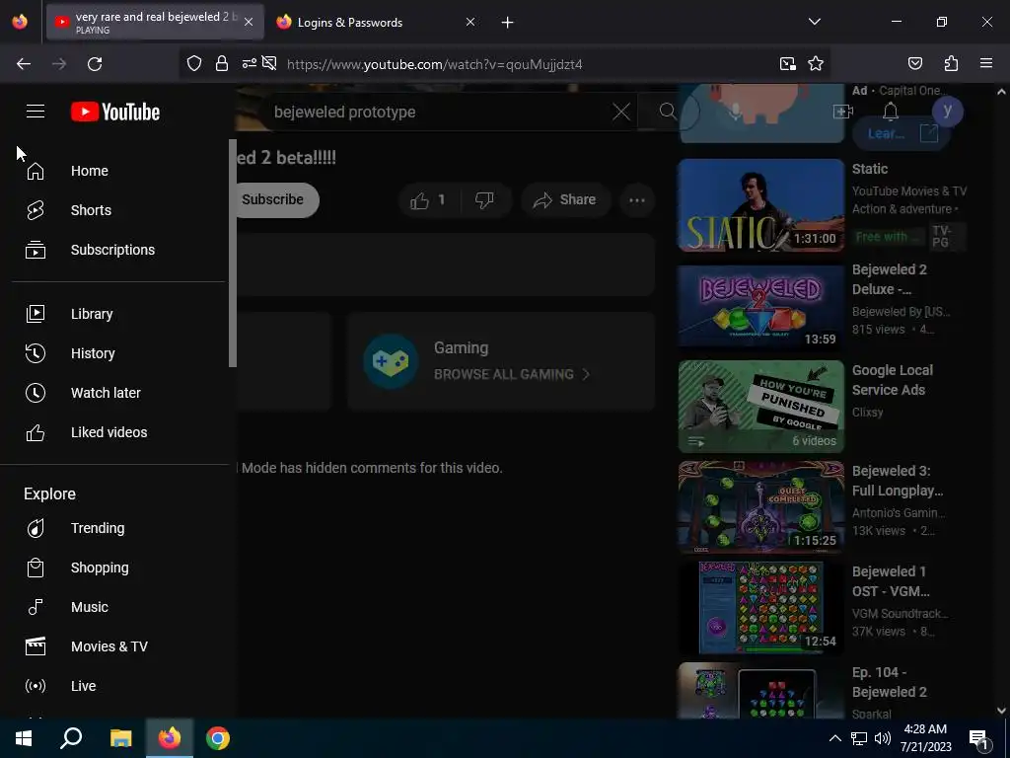Click the YouTube logo
The width and height of the screenshot is (1010, 758).
point(115,112)
